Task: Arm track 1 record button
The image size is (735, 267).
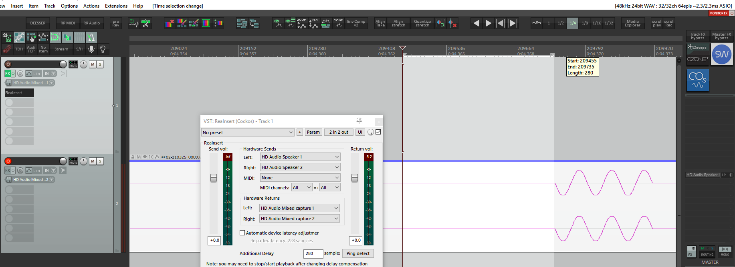Action: pos(8,64)
